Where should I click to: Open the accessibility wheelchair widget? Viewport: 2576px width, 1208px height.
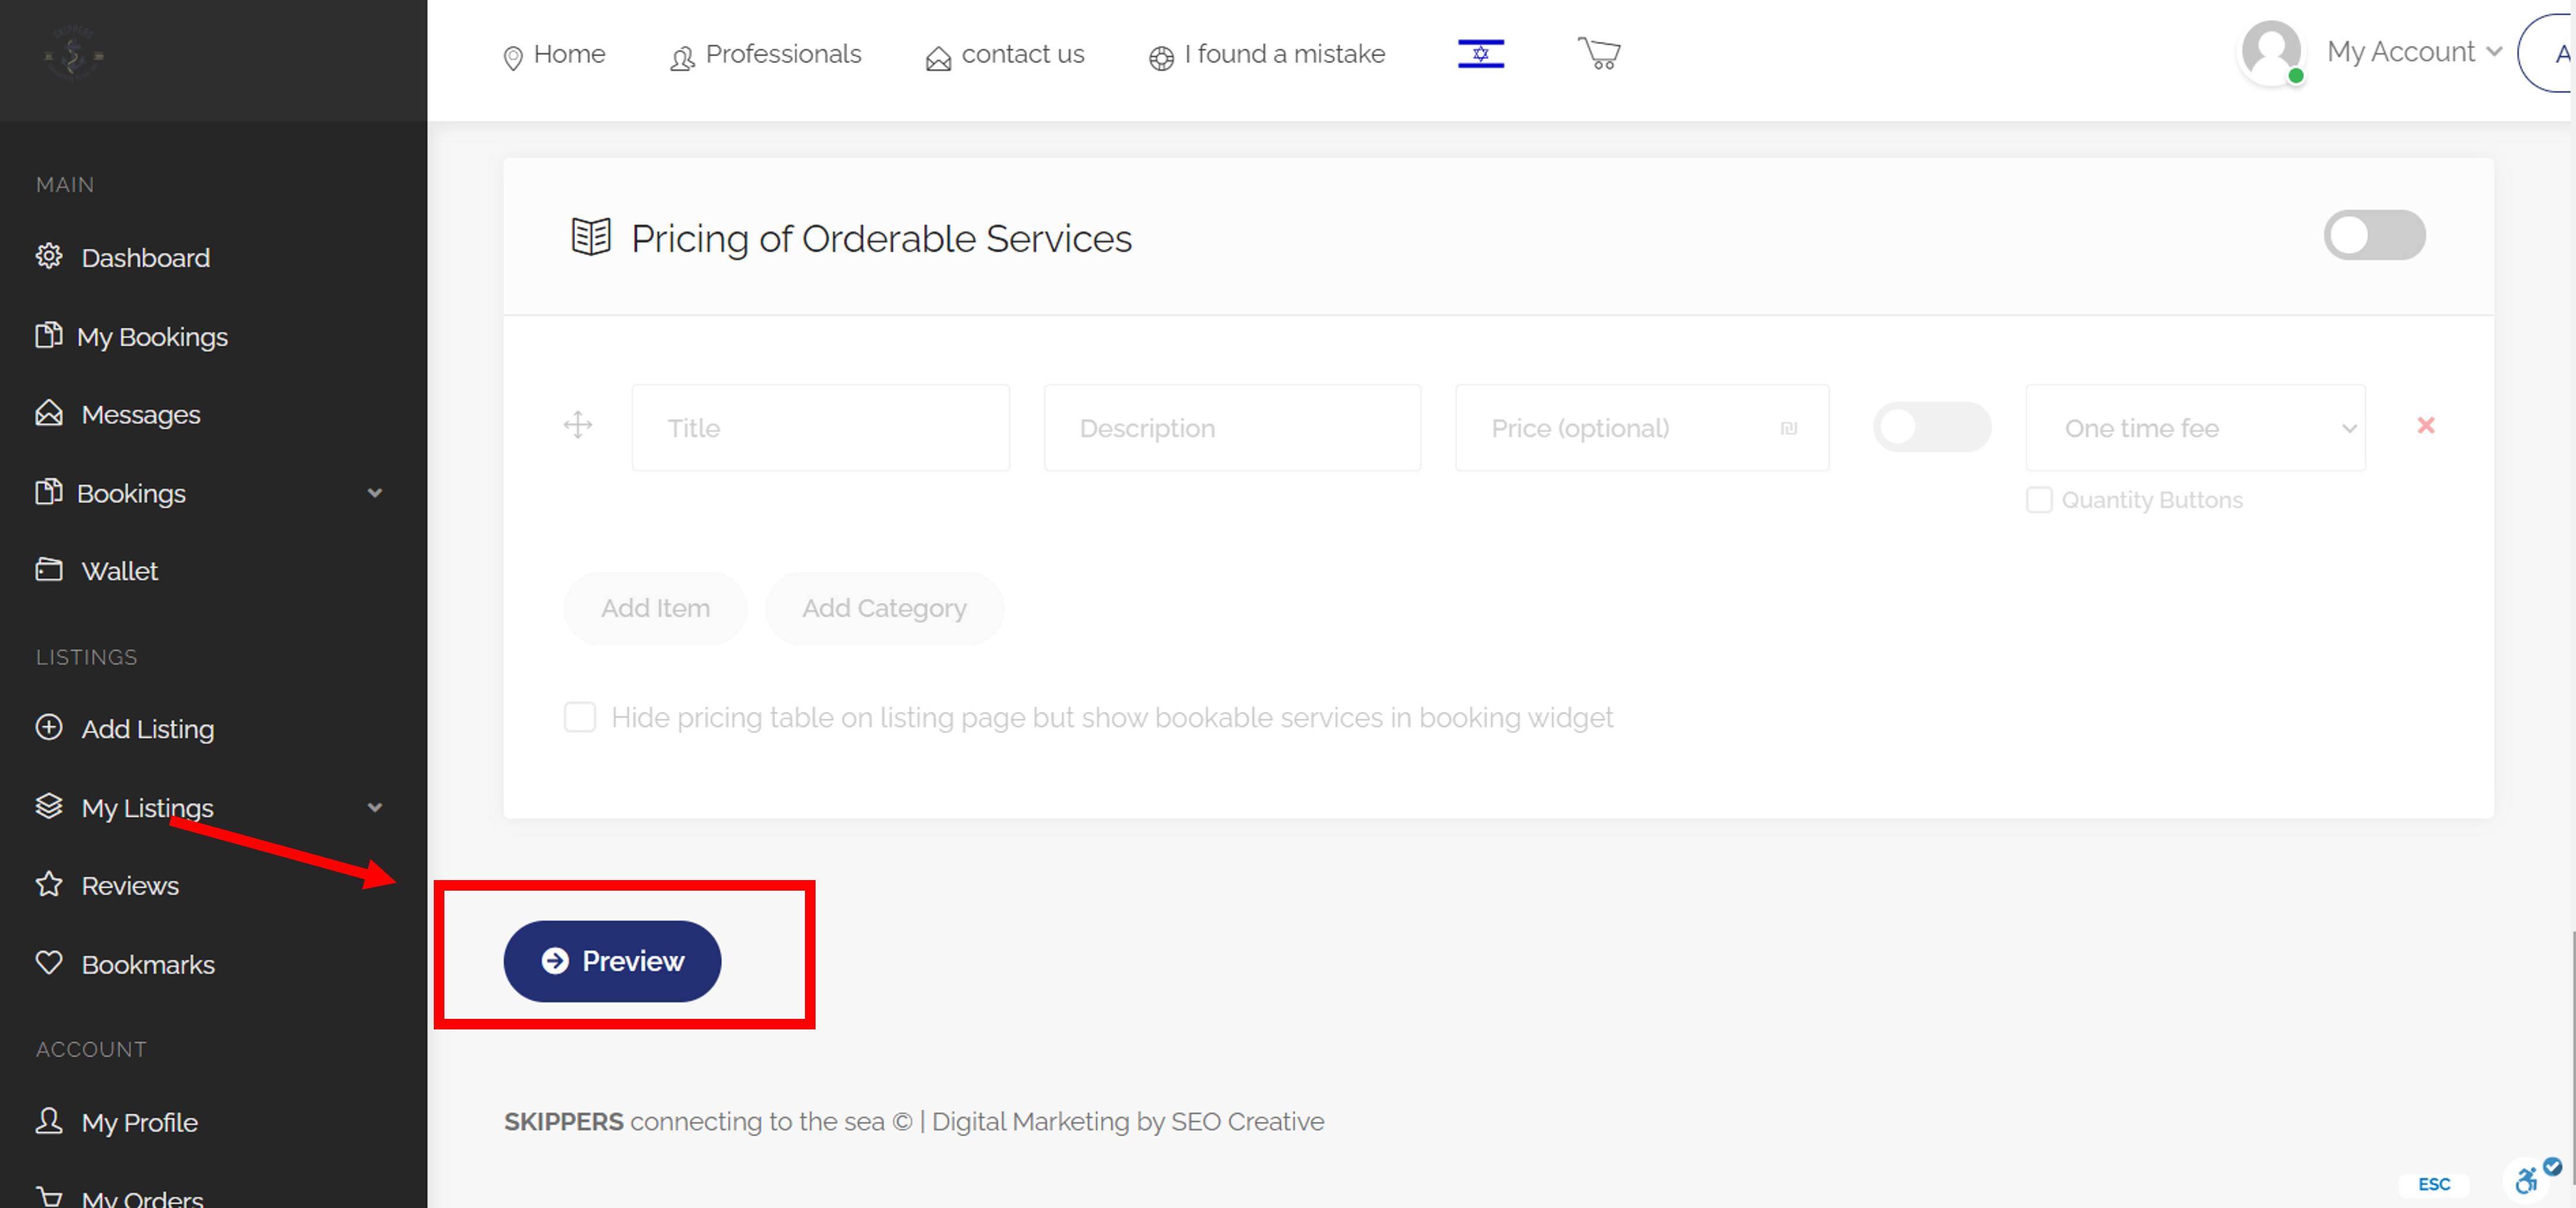tap(2527, 1180)
